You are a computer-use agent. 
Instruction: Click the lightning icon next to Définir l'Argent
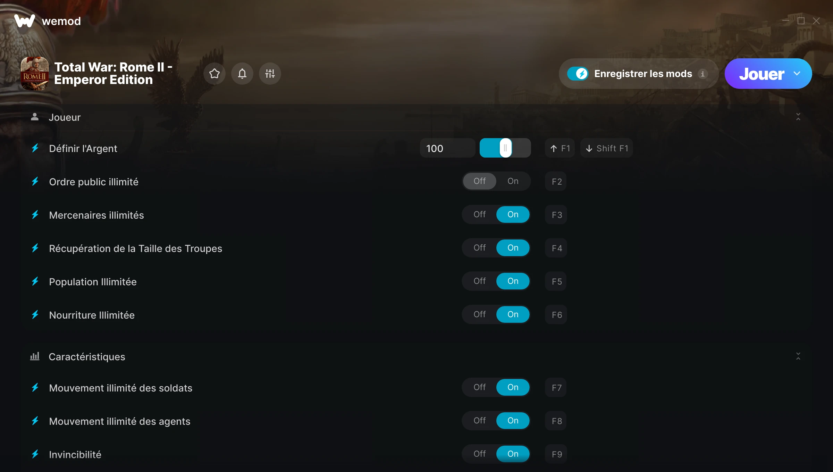tap(35, 148)
